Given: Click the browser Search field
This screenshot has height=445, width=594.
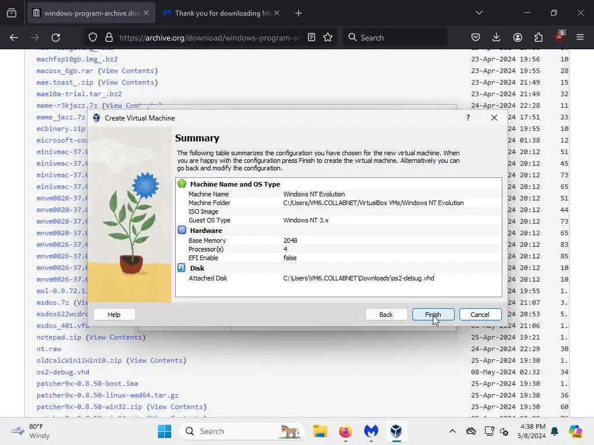Looking at the screenshot, I should click(x=395, y=38).
